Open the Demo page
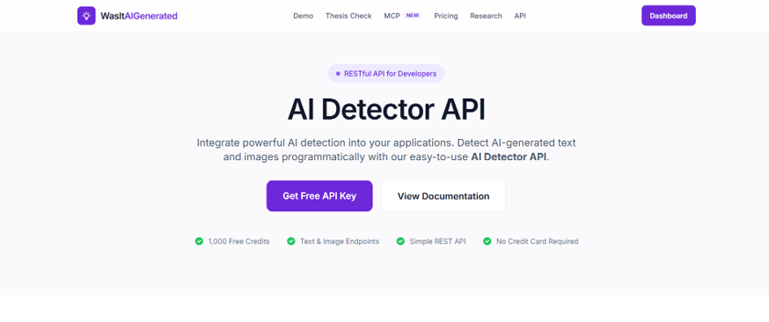The height and width of the screenshot is (322, 769). 303,16
